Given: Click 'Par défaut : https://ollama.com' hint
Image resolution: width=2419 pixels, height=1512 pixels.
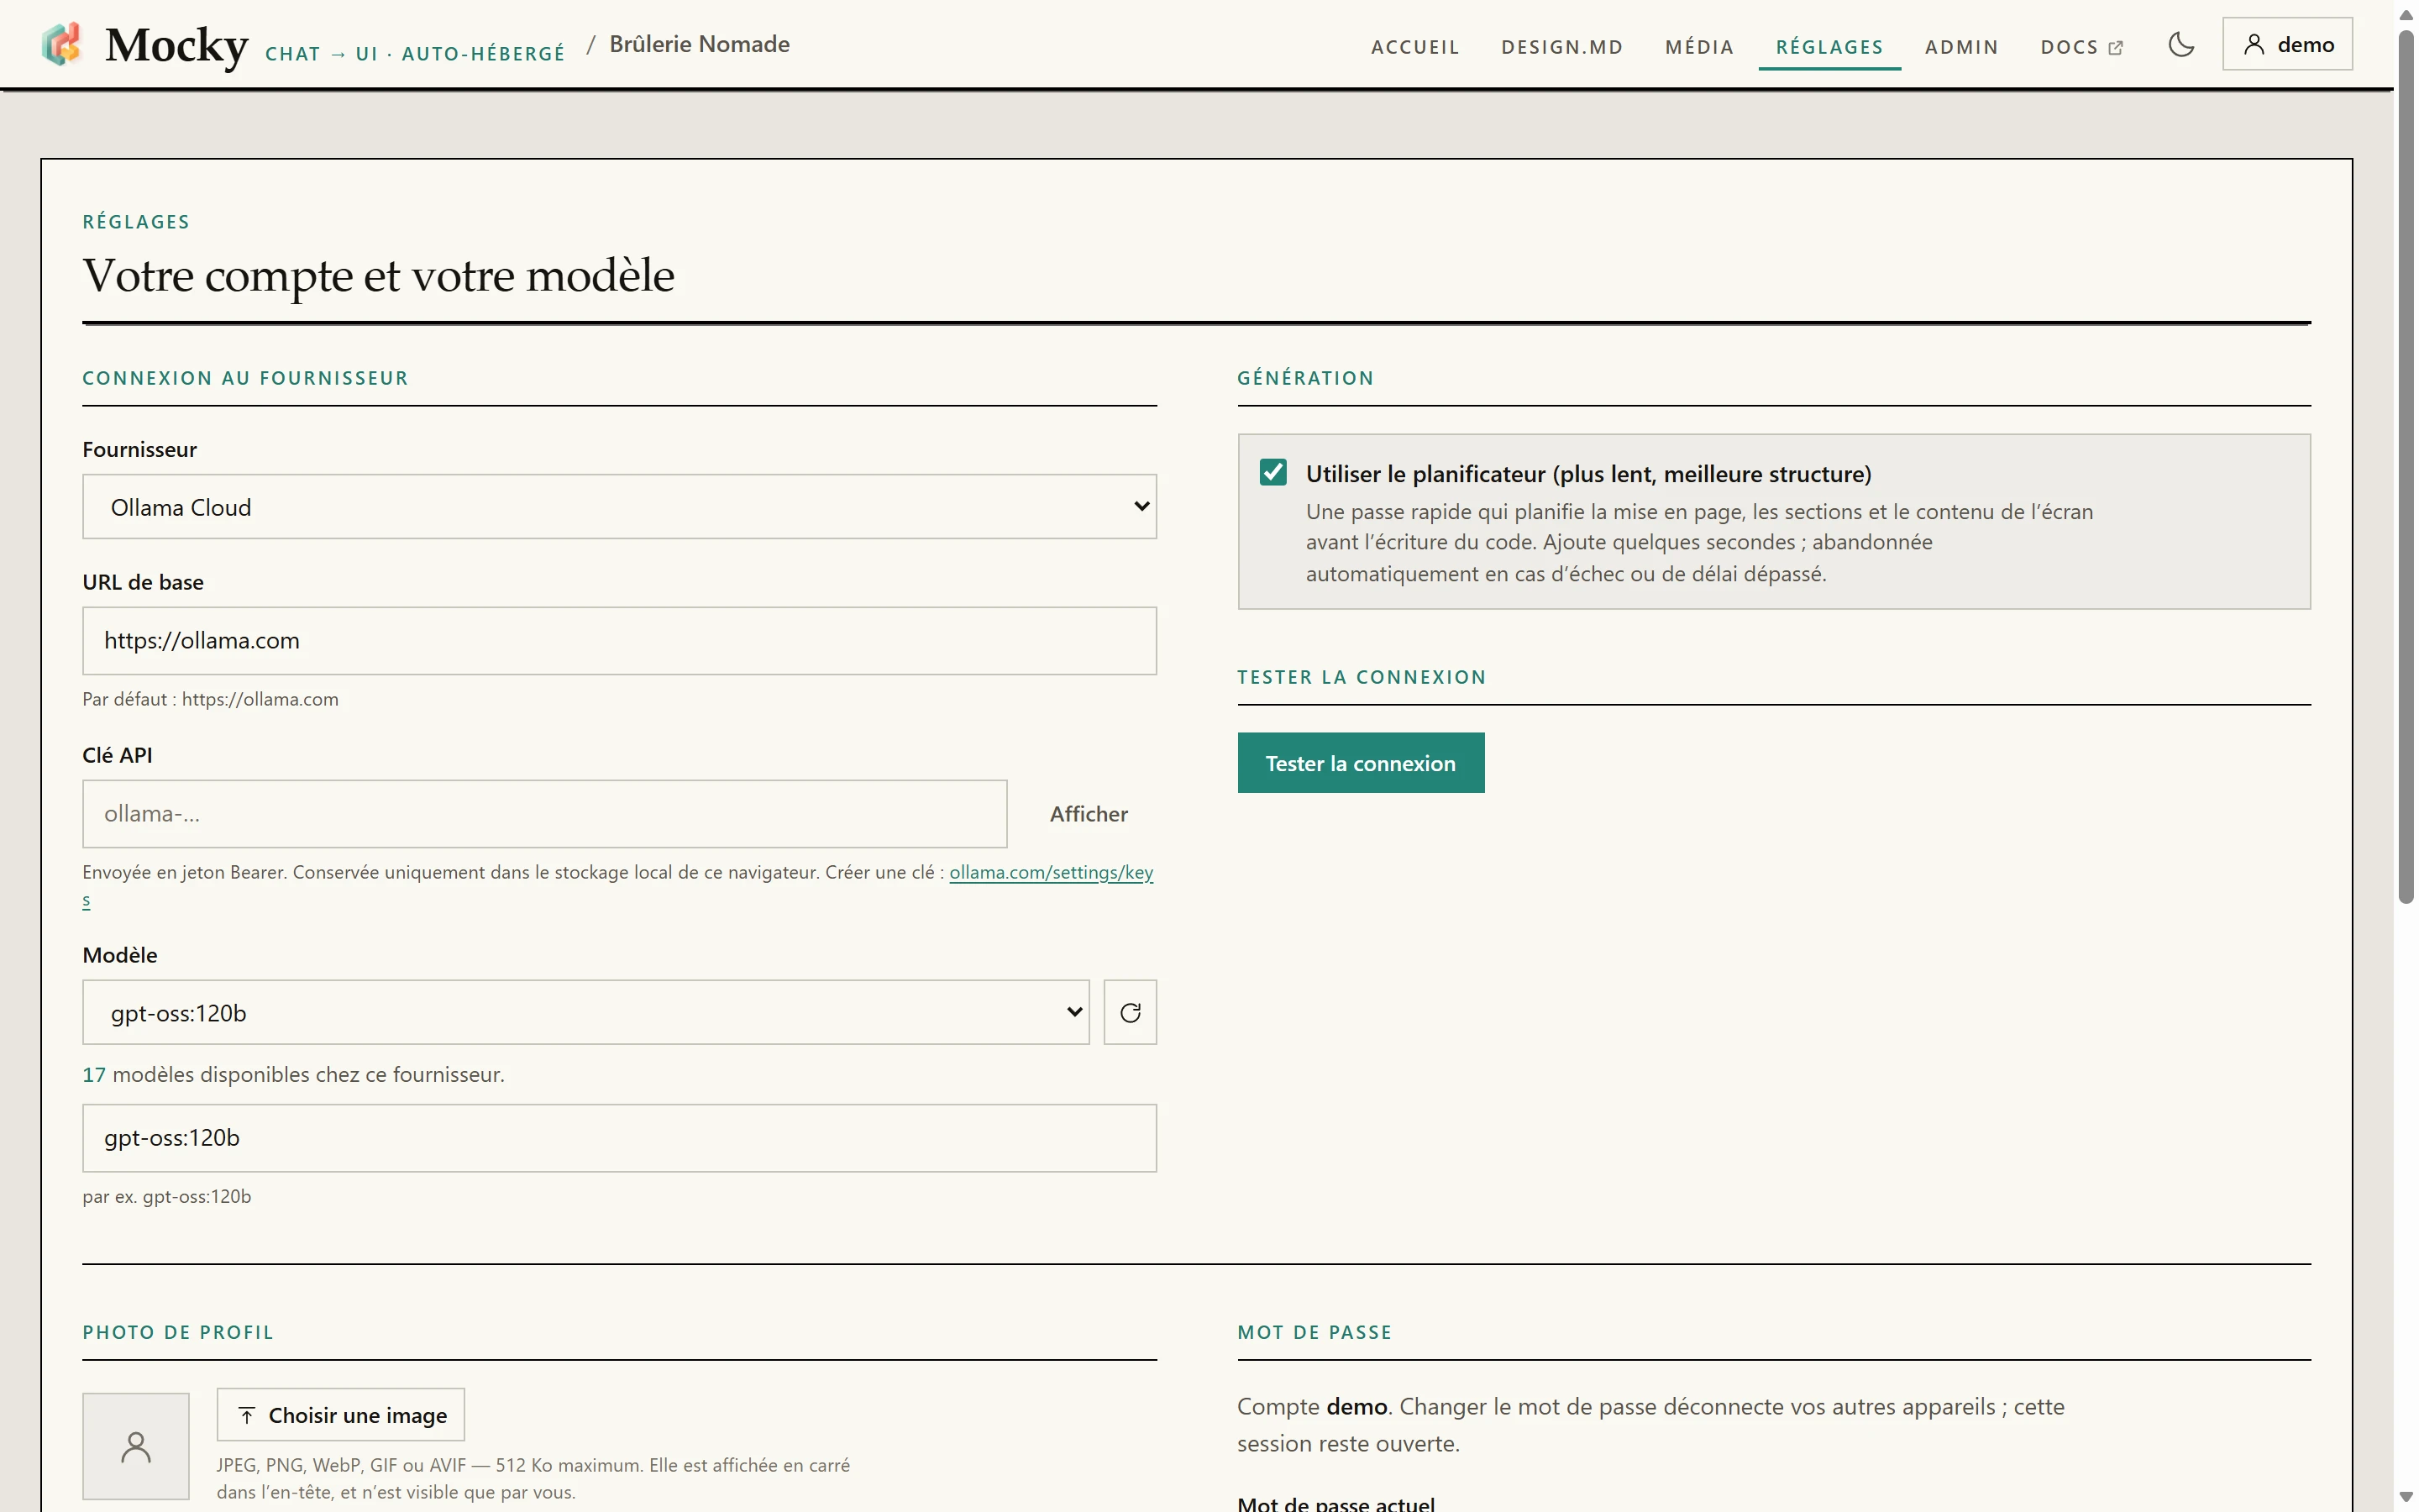Looking at the screenshot, I should [x=210, y=699].
